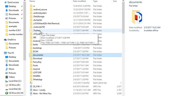Select the .Trashes folder
The width and height of the screenshot is (171, 96).
(37, 30)
